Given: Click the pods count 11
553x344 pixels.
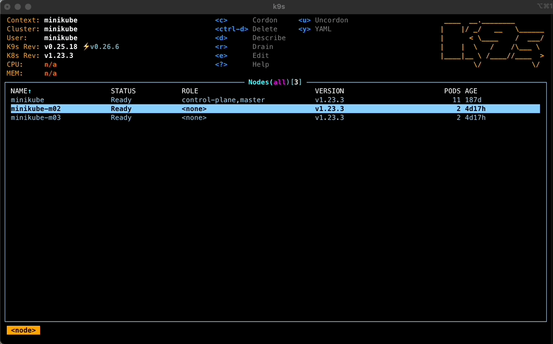Looking at the screenshot, I should pyautogui.click(x=456, y=100).
